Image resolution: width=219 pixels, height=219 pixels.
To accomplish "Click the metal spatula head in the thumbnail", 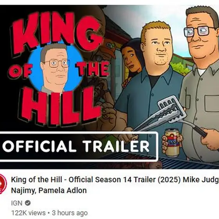I will pyautogui.click(x=172, y=109).
